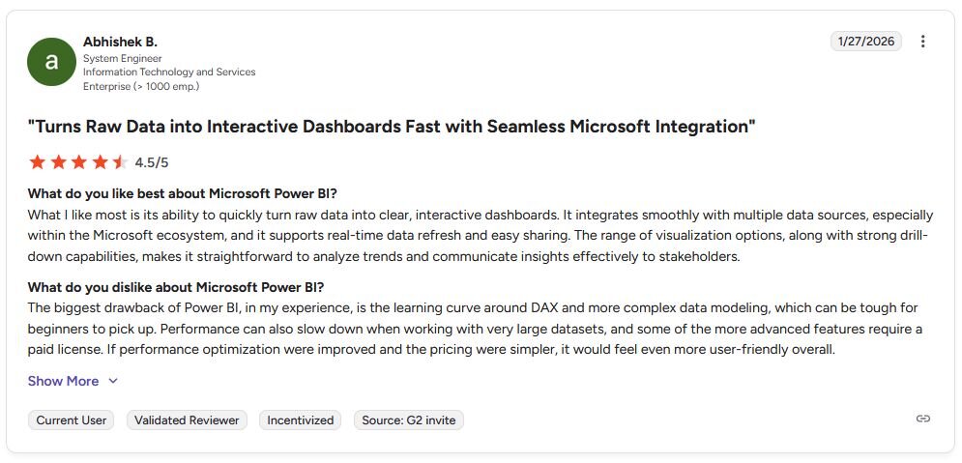
Task: Click the Source: G2 invite tag
Action: [409, 420]
